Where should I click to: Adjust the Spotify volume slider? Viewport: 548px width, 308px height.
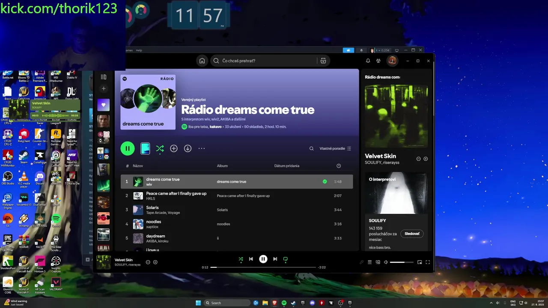click(x=402, y=262)
